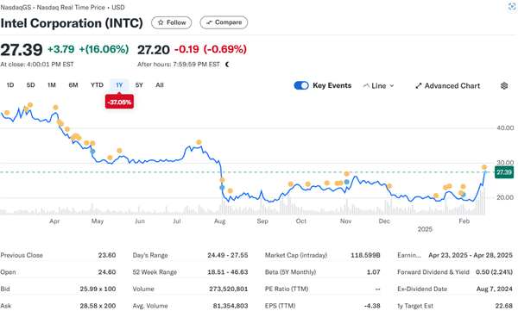
Task: Click the after-hours moon icon
Action: tap(227, 65)
